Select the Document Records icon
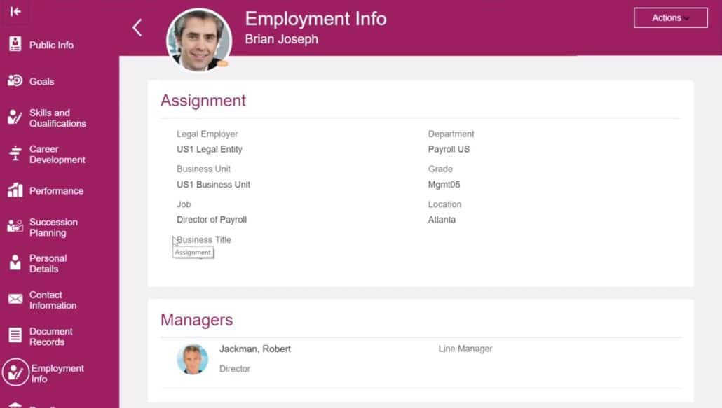Image resolution: width=722 pixels, height=408 pixels. 14,336
